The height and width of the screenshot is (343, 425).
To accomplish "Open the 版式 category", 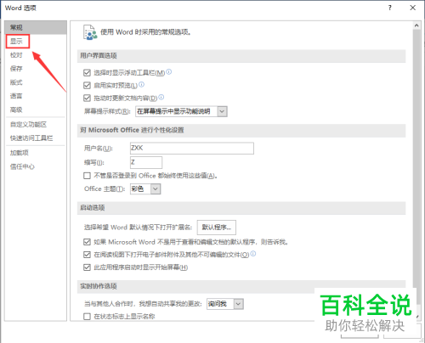I will (16, 82).
